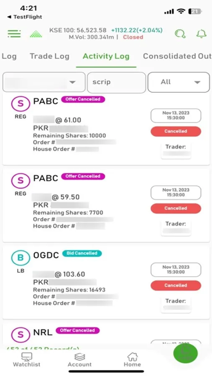This screenshot has height=376, width=212.
Task: Open the All filter dropdown
Action: pos(179,82)
